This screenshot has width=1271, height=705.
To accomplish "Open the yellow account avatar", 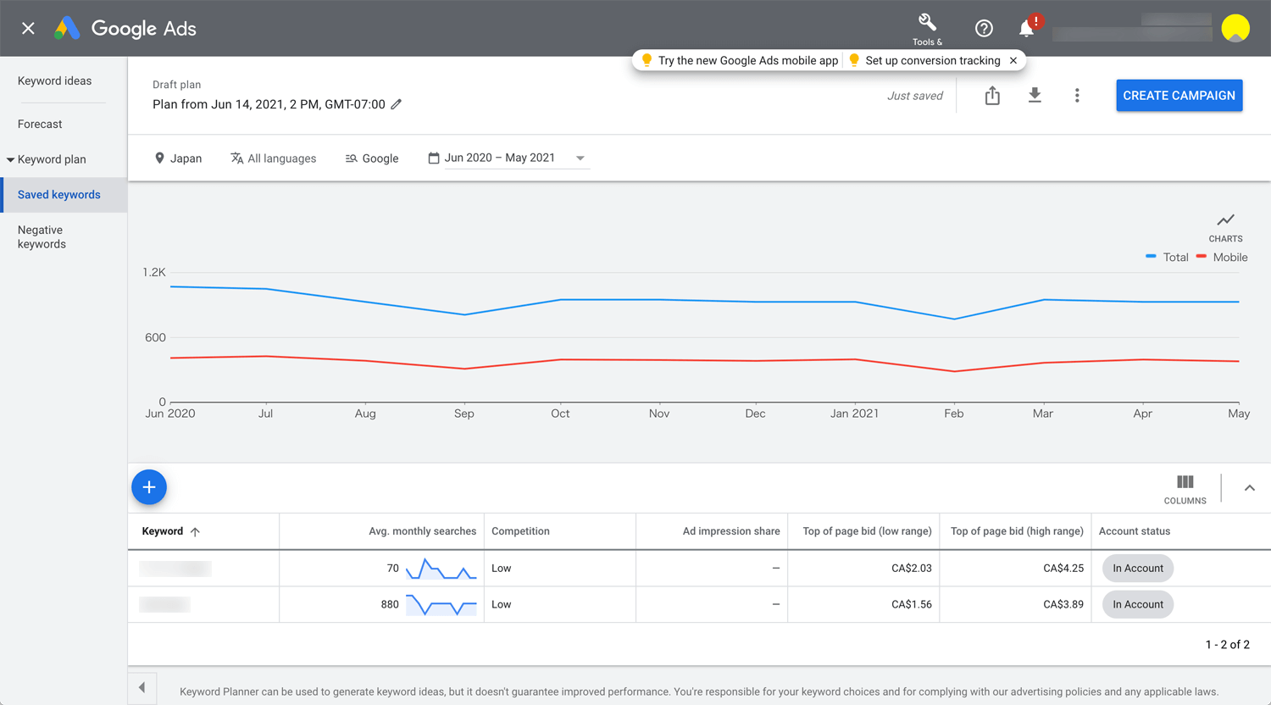I will click(1235, 28).
